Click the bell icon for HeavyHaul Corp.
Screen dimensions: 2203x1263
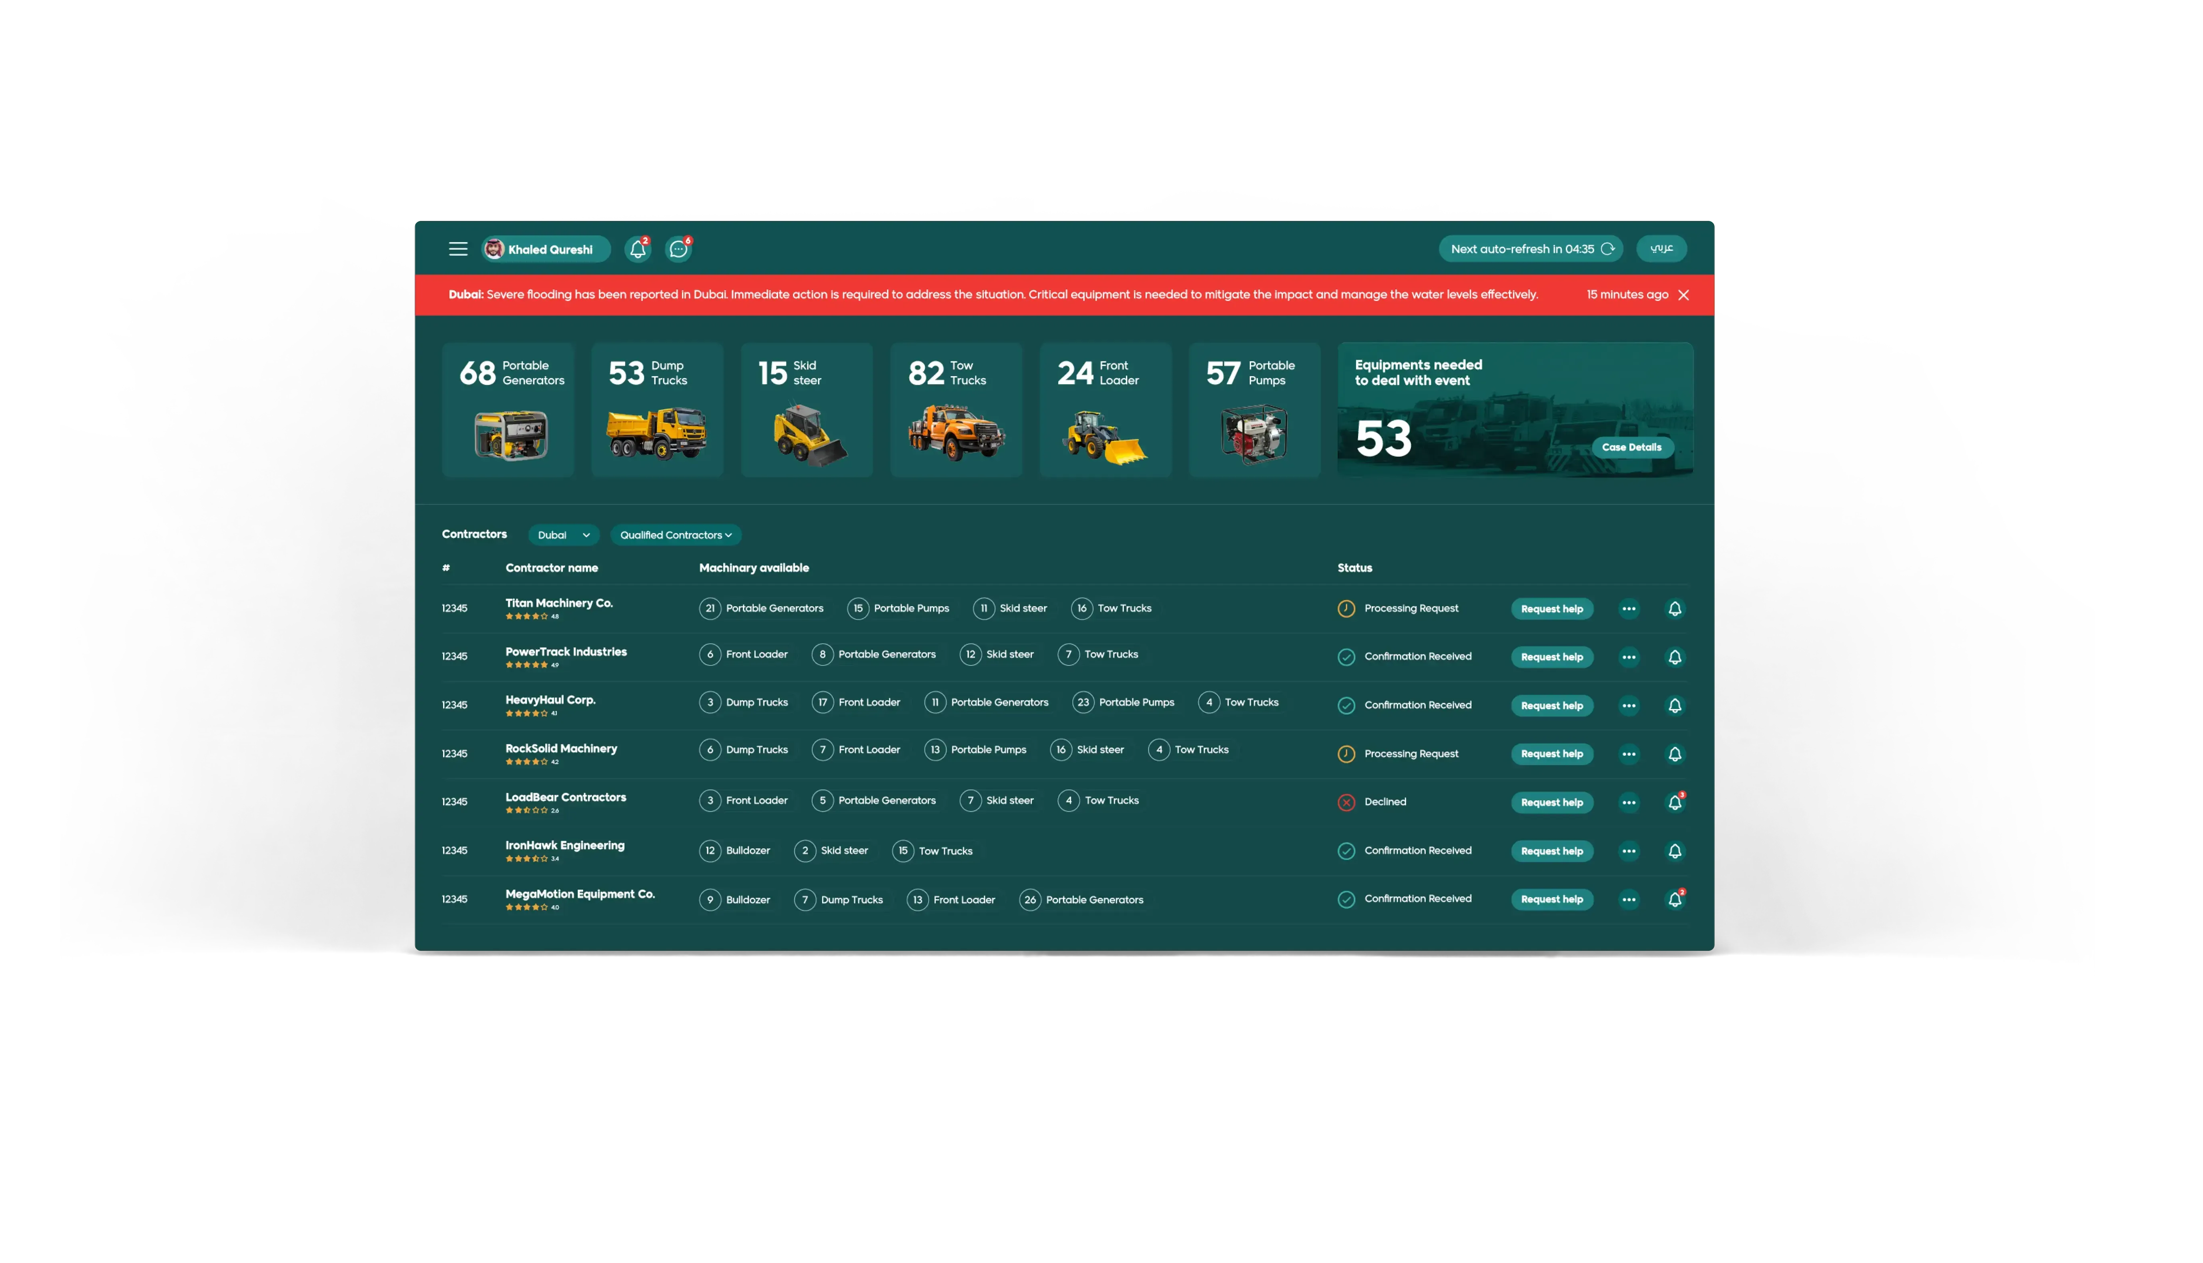(x=1675, y=705)
